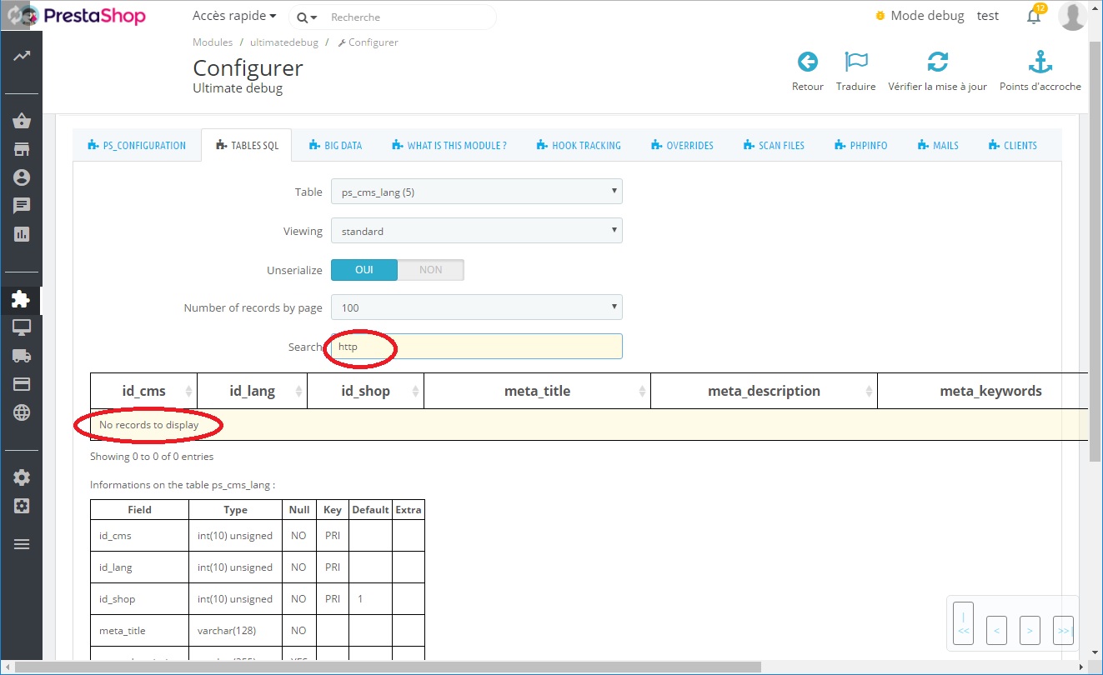Open Payment card icon in sidebar
1103x675 pixels.
coord(22,384)
